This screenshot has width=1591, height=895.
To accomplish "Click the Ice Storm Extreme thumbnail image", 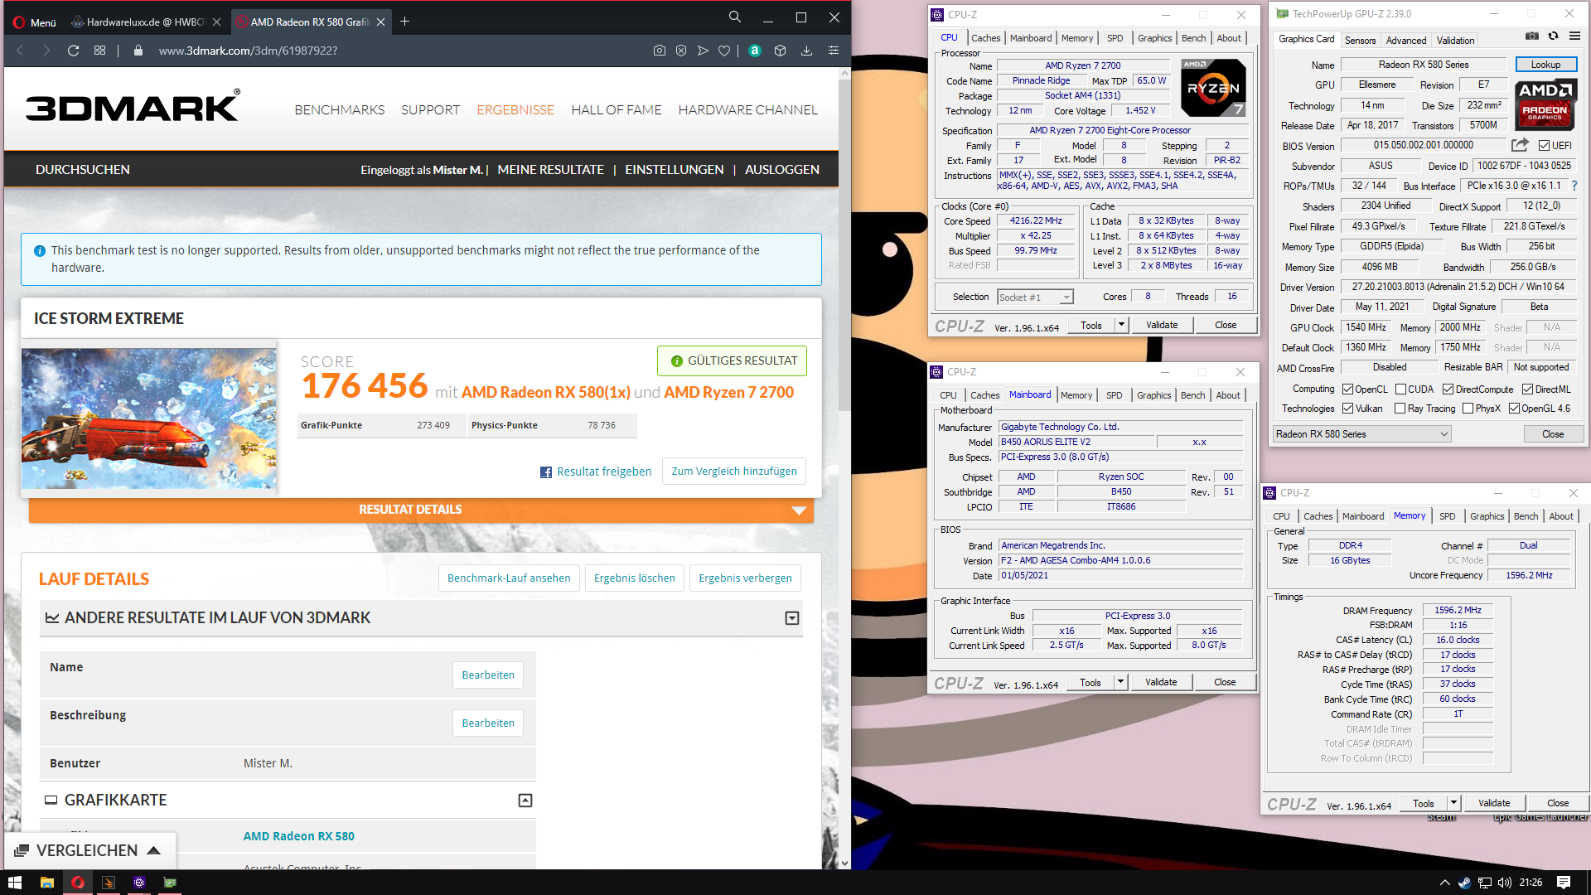I will [149, 418].
